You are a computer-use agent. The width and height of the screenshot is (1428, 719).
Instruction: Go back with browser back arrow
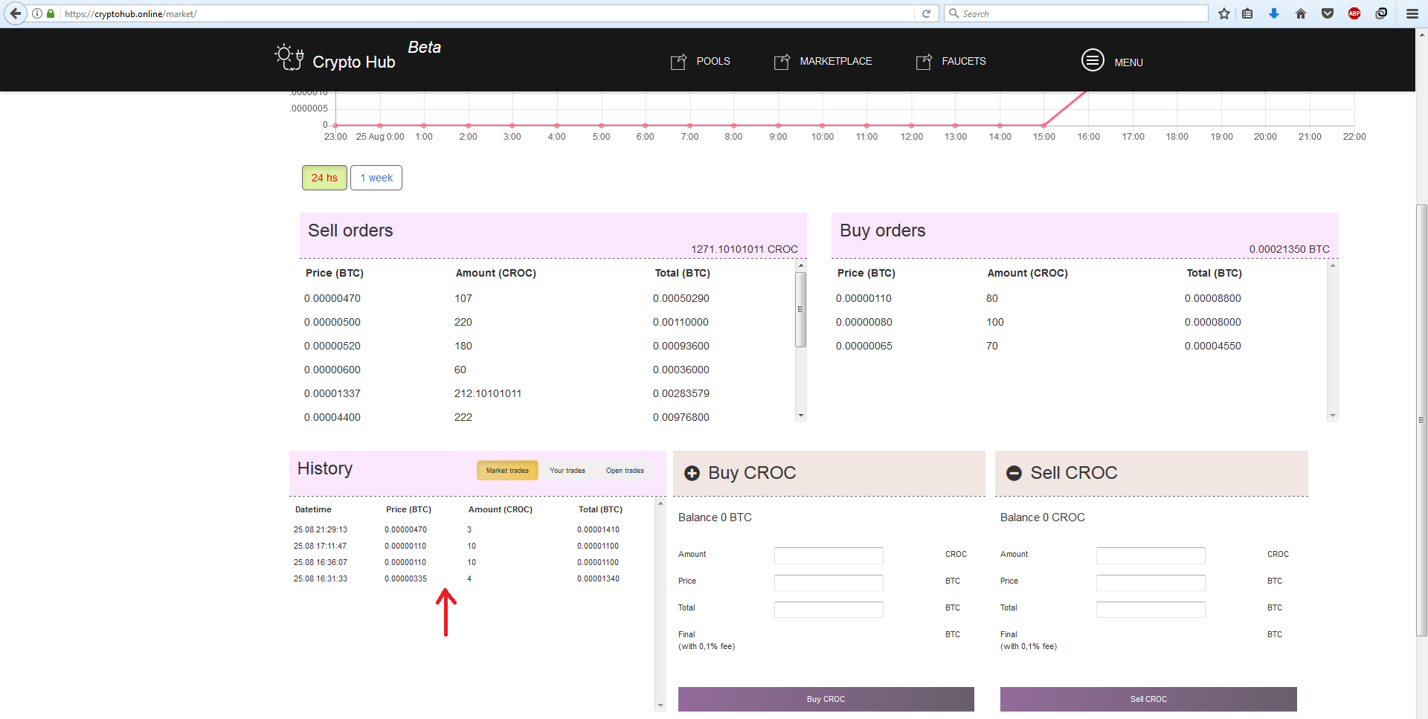click(15, 13)
